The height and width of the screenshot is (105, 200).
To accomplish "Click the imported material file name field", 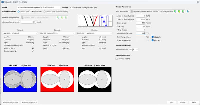I will pyautogui.click(x=152, y=11).
